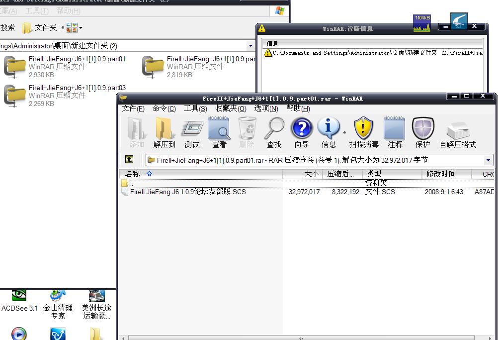Click the CRC column header
The image size is (498, 340).
[x=484, y=174]
